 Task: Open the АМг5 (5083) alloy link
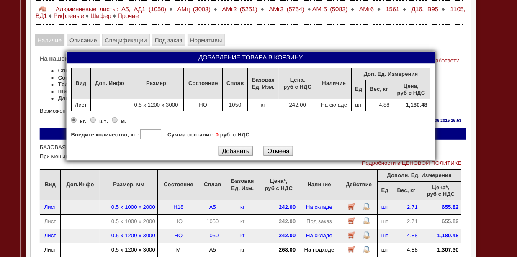pos(330,9)
